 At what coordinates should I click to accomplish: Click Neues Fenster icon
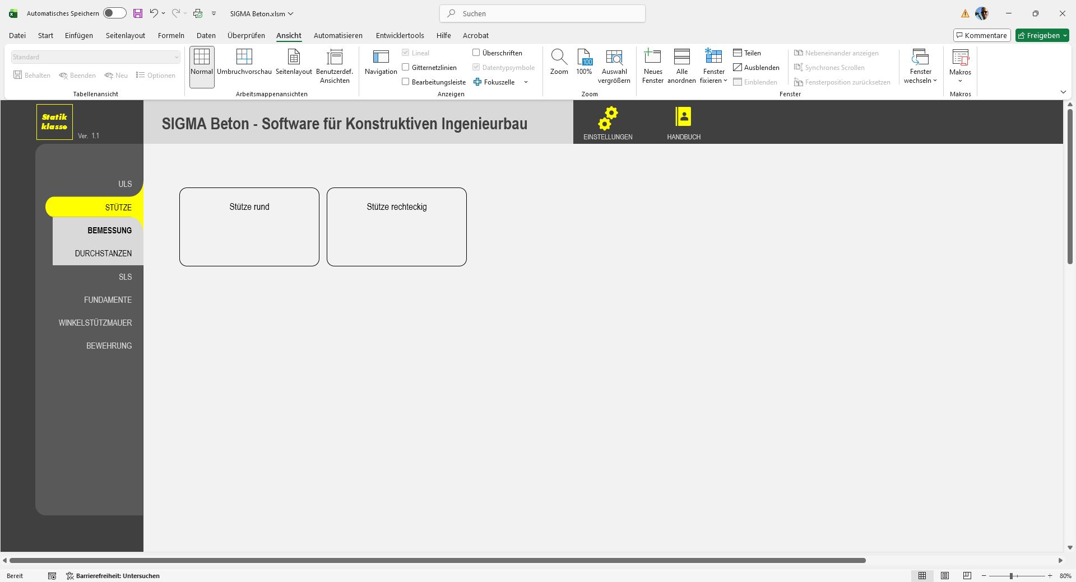click(652, 58)
